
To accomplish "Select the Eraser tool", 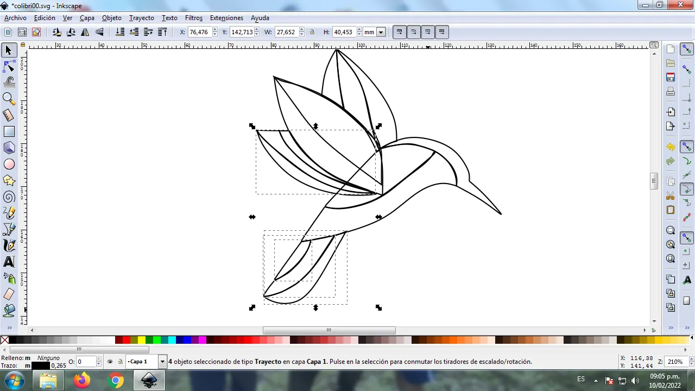I will [9, 294].
